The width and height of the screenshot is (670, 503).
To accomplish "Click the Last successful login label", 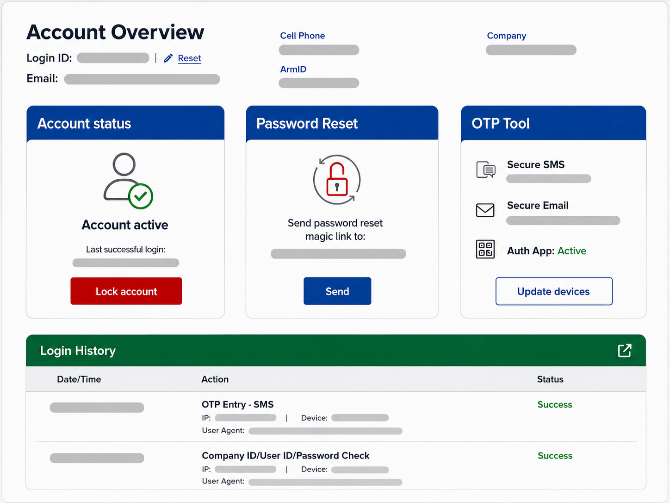I will pos(126,250).
